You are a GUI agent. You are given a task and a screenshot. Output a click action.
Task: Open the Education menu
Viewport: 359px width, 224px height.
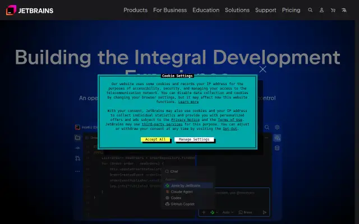pyautogui.click(x=206, y=10)
